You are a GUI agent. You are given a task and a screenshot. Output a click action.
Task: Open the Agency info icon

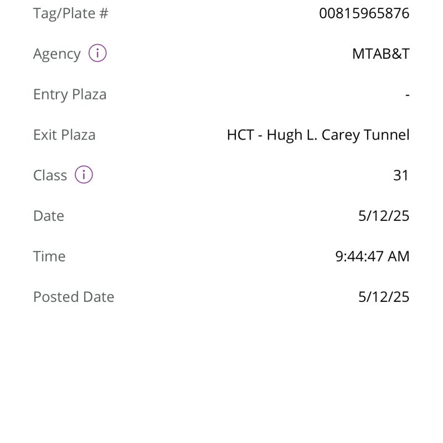click(x=97, y=53)
